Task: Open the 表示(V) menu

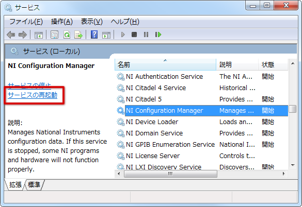Action: coord(92,22)
